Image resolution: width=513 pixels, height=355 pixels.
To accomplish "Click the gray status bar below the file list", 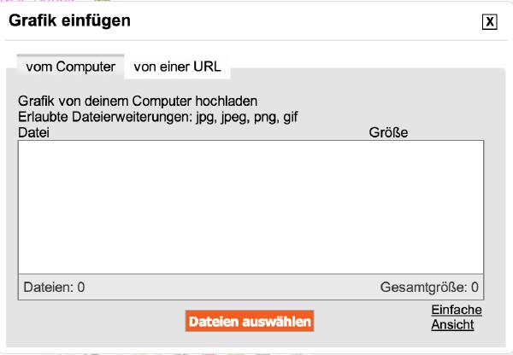I will point(251,287).
